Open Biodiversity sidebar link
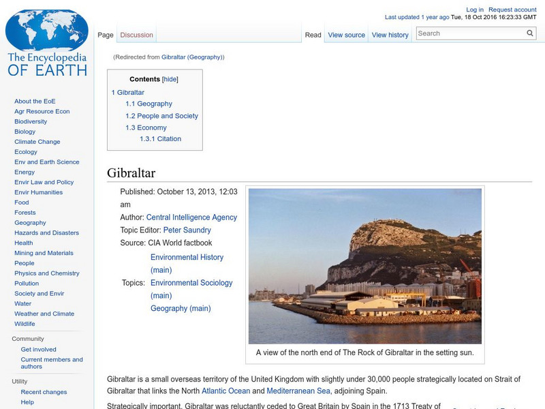545x409 pixels. point(31,121)
